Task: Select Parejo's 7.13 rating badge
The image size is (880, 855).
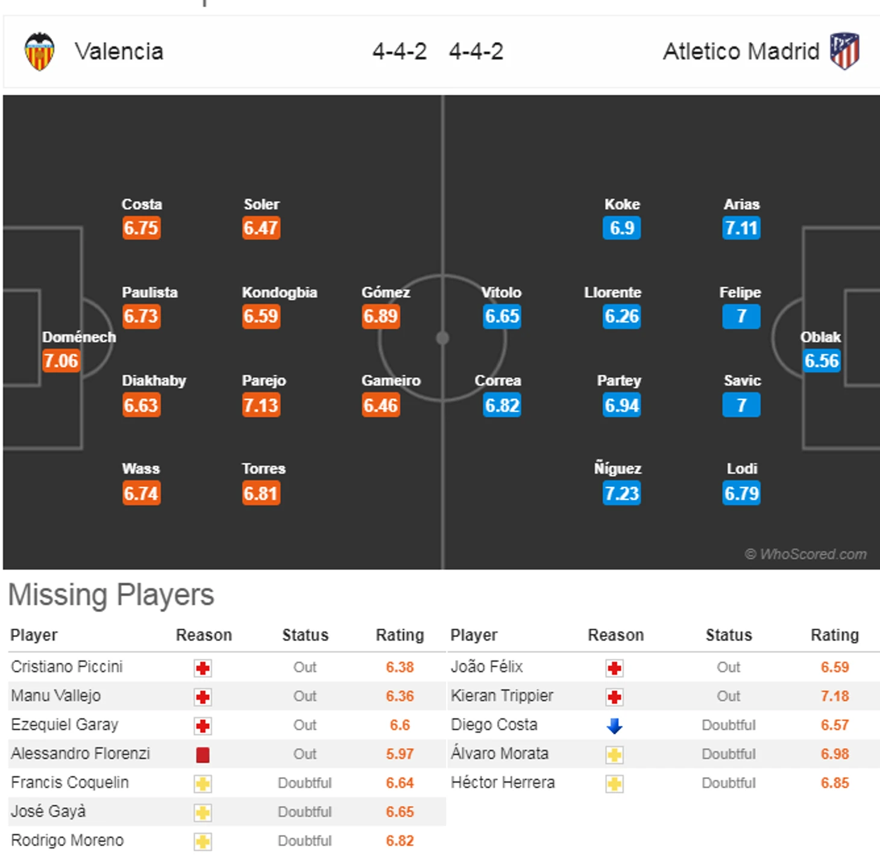Action: click(x=261, y=405)
